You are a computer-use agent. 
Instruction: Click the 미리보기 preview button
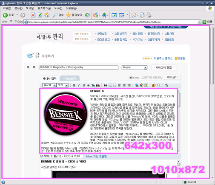click(172, 77)
